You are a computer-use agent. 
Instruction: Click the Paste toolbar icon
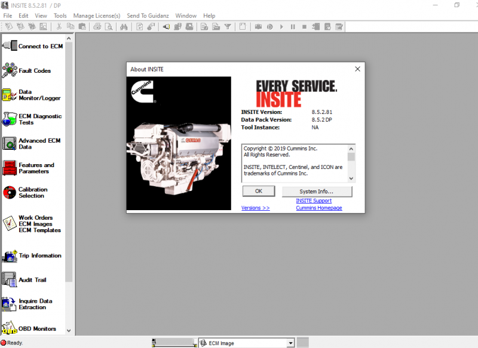click(82, 27)
